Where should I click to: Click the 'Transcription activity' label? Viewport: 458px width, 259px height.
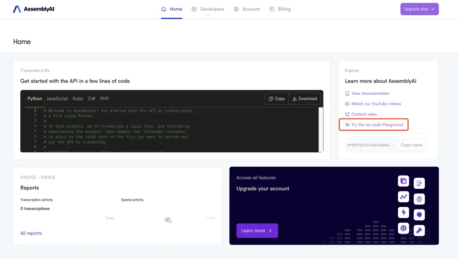[36, 200]
